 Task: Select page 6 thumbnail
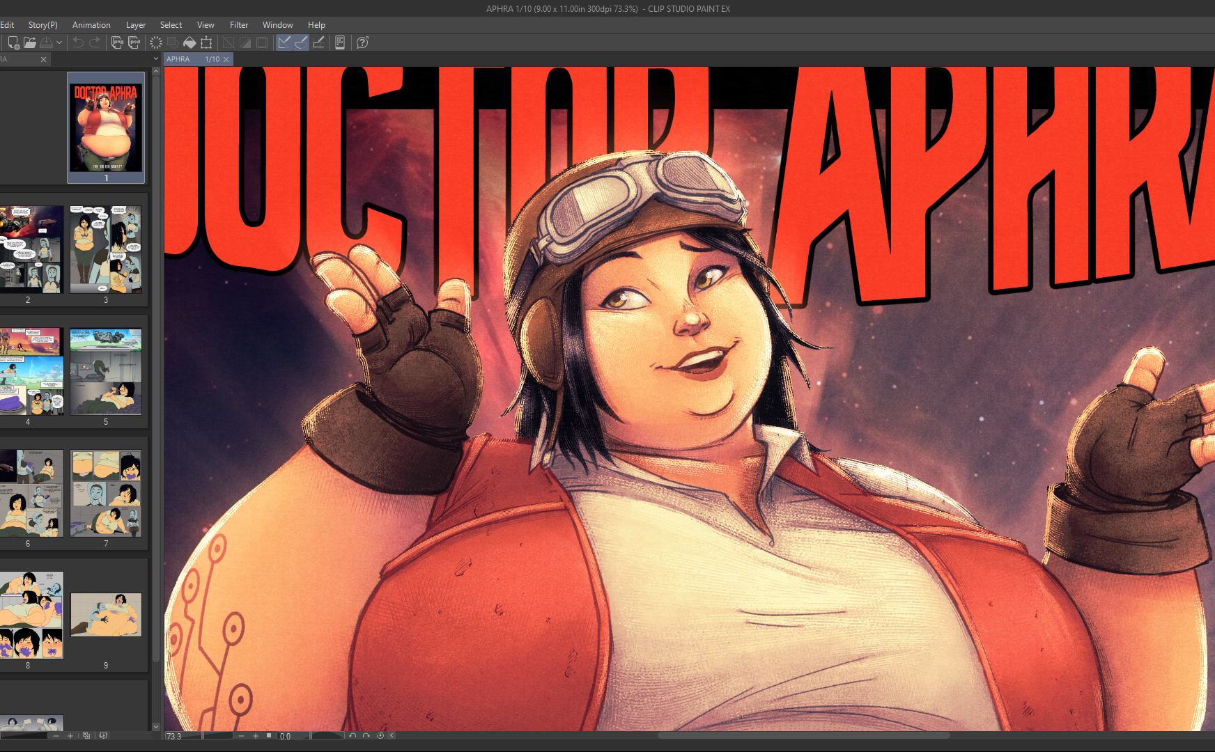[x=31, y=493]
